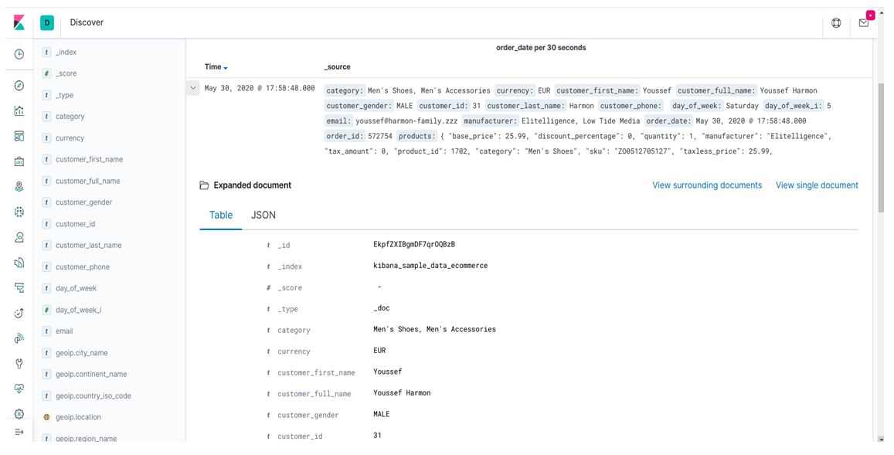The image size is (894, 455).
Task: Open Maps from the side navigation
Action: coord(19,186)
